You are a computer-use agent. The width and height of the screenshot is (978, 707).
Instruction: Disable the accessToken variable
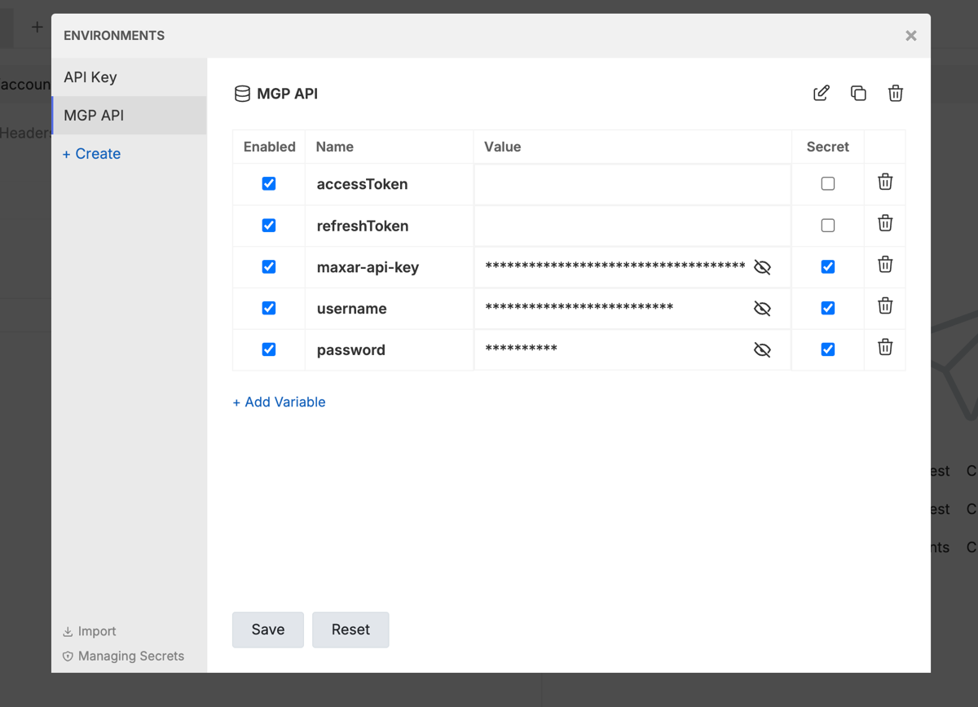[x=269, y=184]
